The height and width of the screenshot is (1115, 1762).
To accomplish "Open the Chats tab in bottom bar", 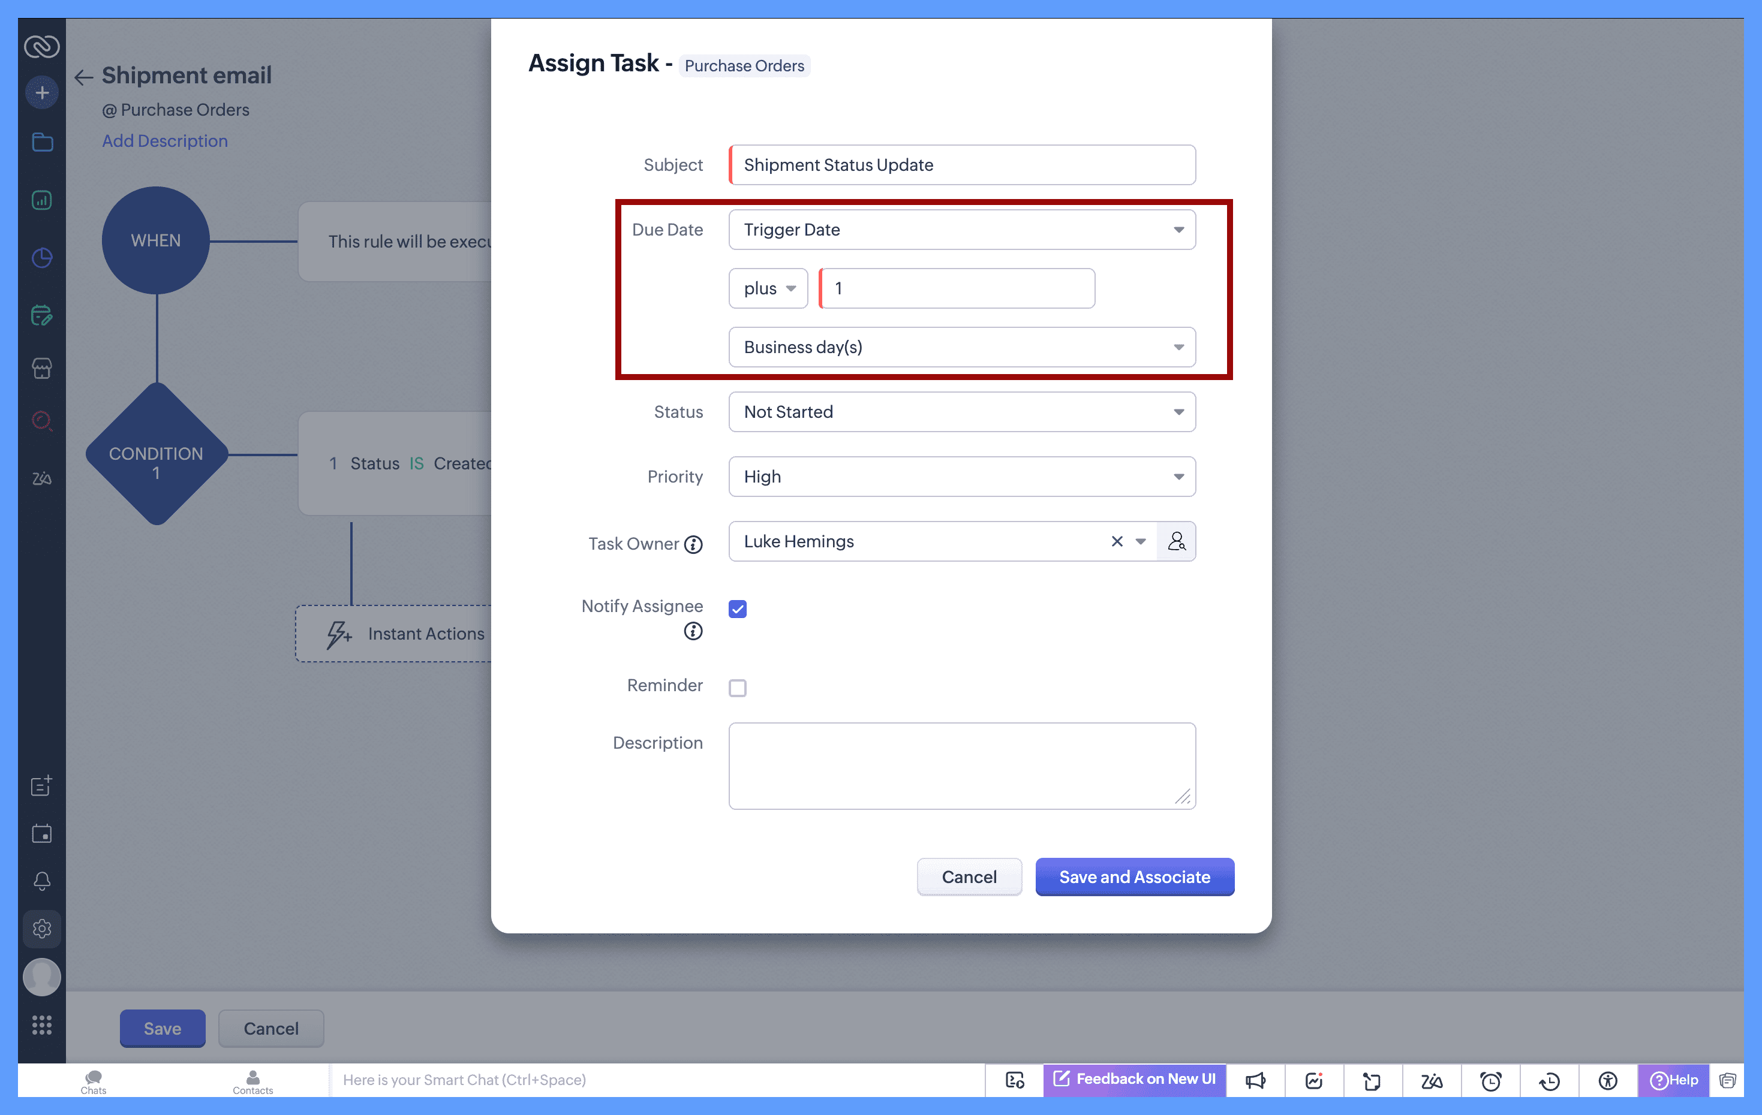I will click(x=93, y=1081).
